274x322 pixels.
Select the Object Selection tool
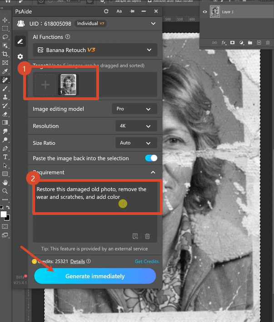pos(5,46)
